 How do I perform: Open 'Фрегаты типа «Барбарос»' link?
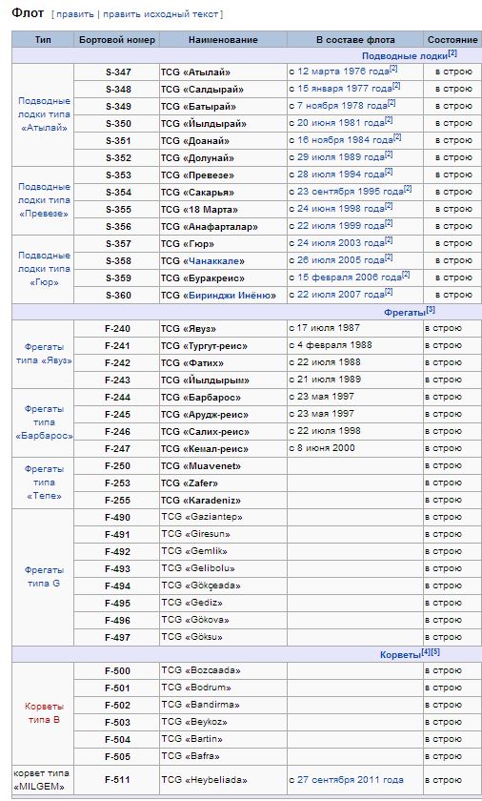coord(44,422)
